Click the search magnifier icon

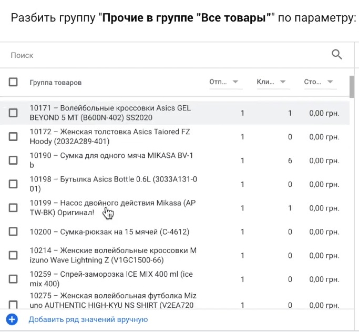point(336,55)
